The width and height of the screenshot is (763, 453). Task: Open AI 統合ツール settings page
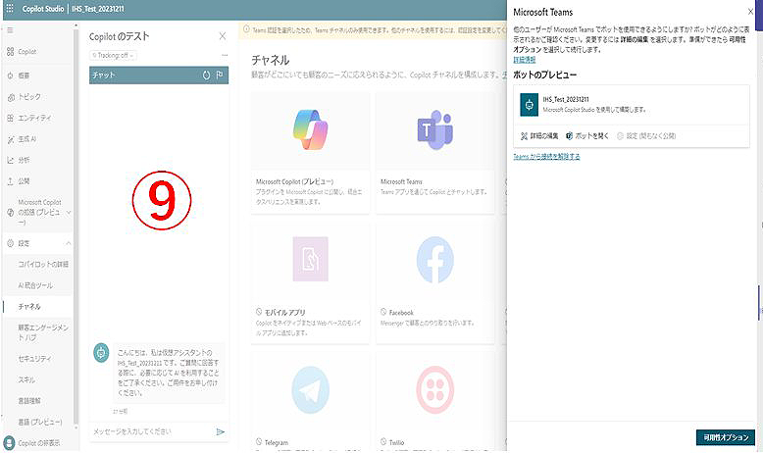pos(35,285)
